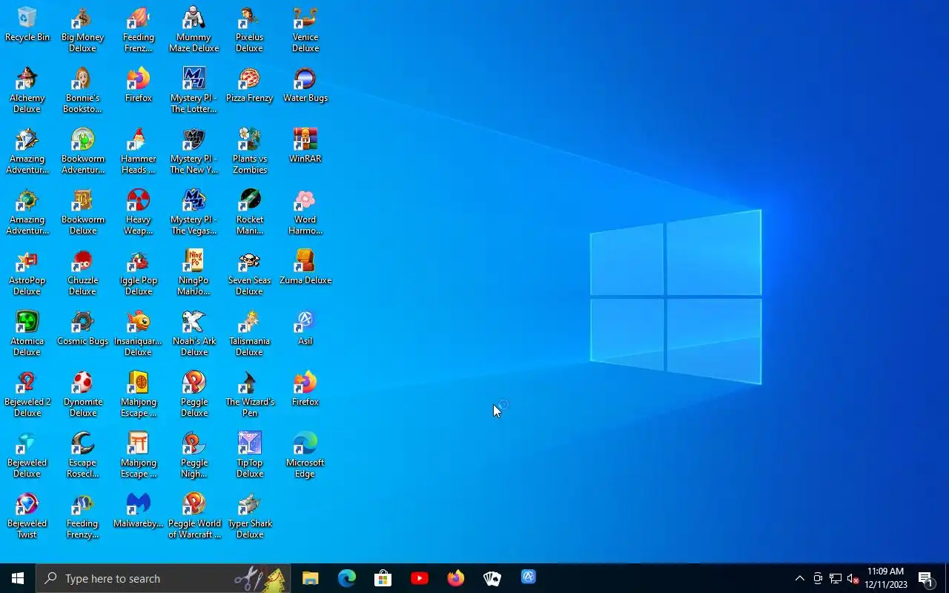The height and width of the screenshot is (593, 949).
Task: Click Mystery PI The Lottery icon
Action: [194, 90]
